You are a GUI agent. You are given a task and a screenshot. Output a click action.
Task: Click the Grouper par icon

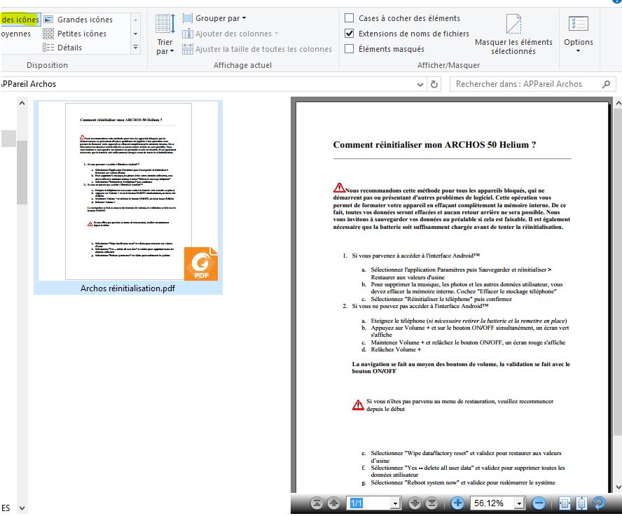tap(188, 18)
